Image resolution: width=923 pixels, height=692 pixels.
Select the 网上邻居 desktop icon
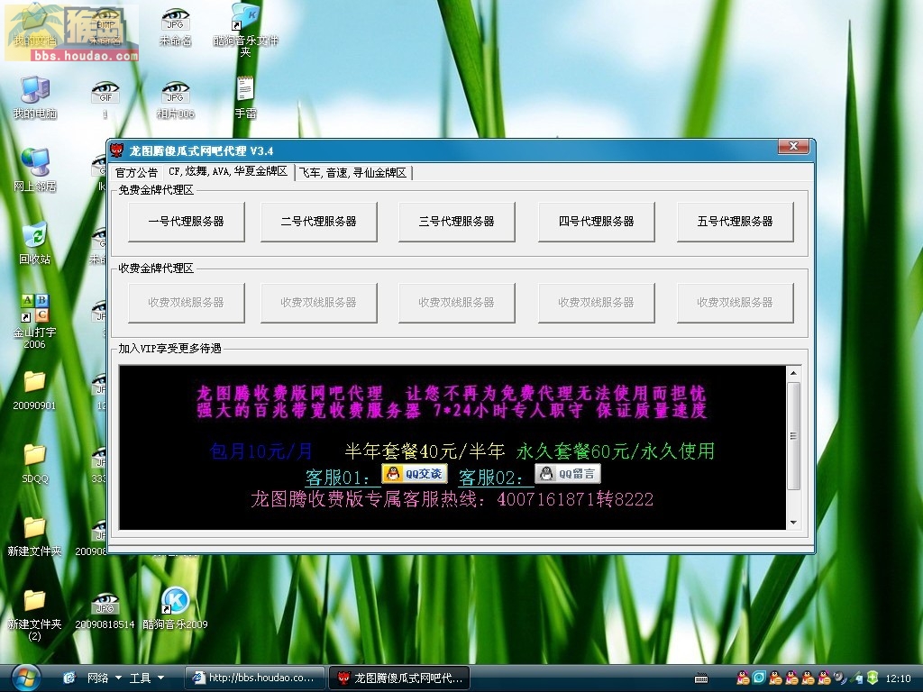click(x=35, y=170)
